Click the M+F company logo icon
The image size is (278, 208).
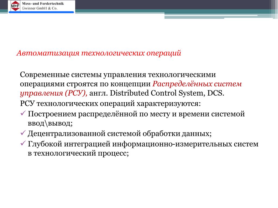(15, 6)
